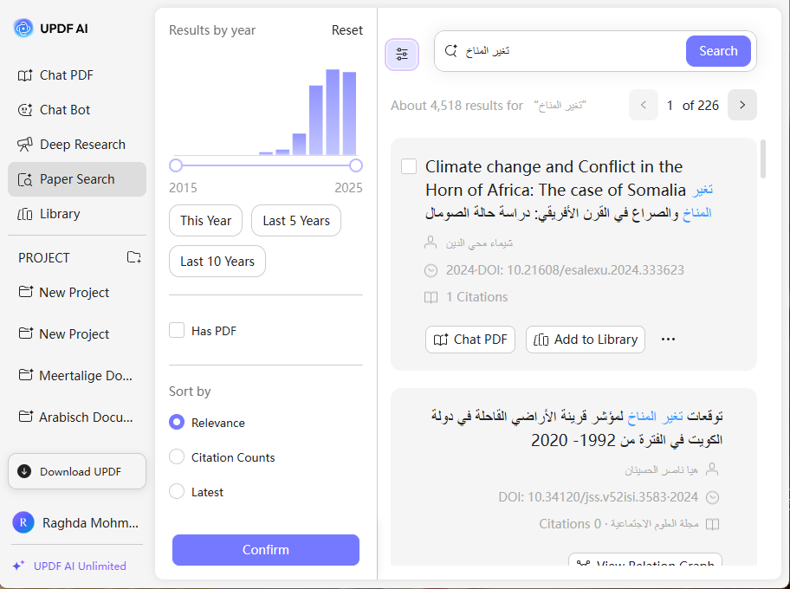Open Deep Research from sidebar

pyautogui.click(x=82, y=145)
